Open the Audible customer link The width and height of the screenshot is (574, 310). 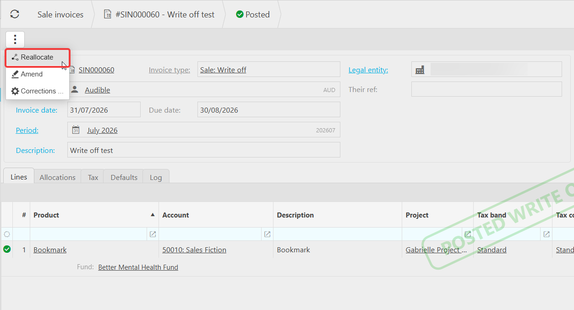point(98,90)
